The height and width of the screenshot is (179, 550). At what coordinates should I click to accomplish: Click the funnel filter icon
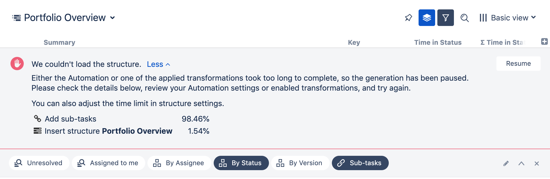pos(445,18)
